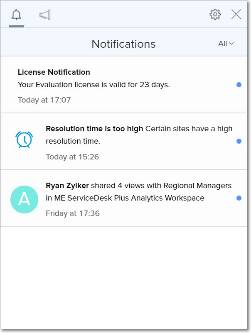Click the teal A avatar
The image size is (251, 333).
tap(24, 199)
